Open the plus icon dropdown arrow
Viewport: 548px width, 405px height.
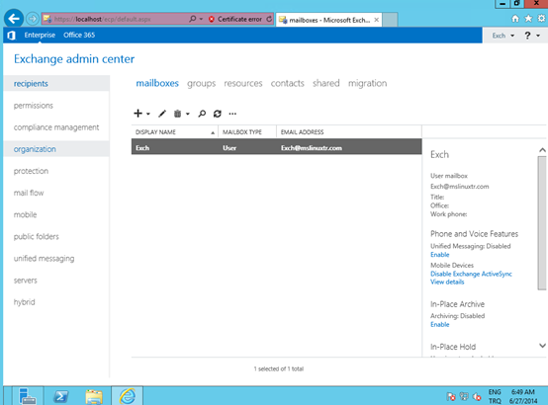pos(148,114)
